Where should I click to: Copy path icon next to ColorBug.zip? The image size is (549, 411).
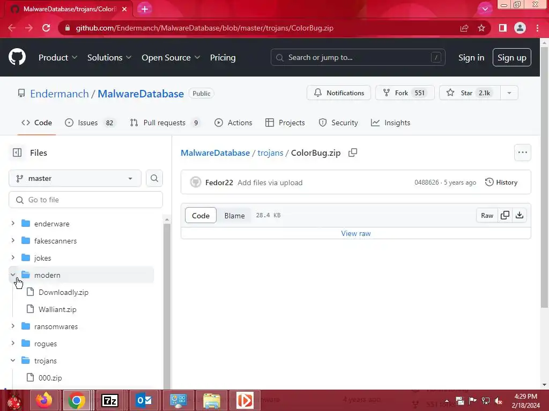[353, 153]
